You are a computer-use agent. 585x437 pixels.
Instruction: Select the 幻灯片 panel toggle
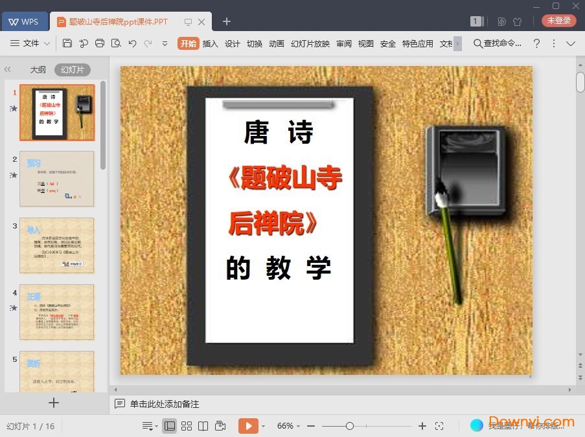pos(73,70)
